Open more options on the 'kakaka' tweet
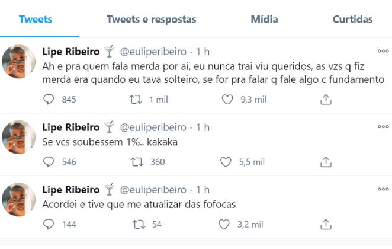 click(384, 127)
